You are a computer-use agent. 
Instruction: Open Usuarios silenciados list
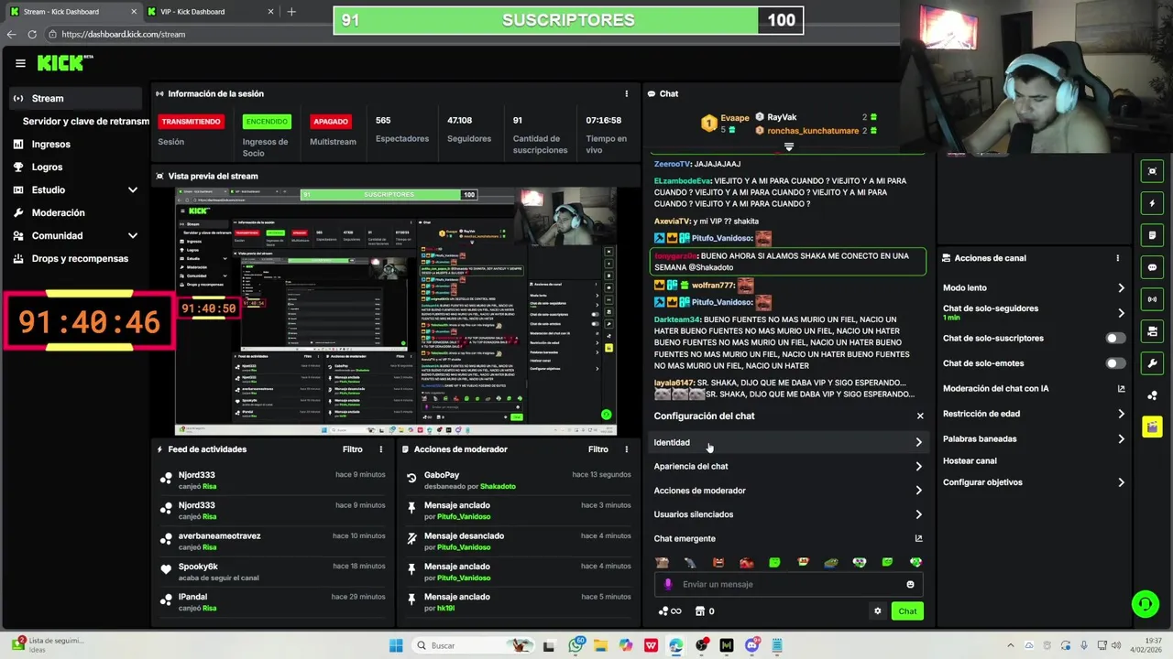[788, 514]
